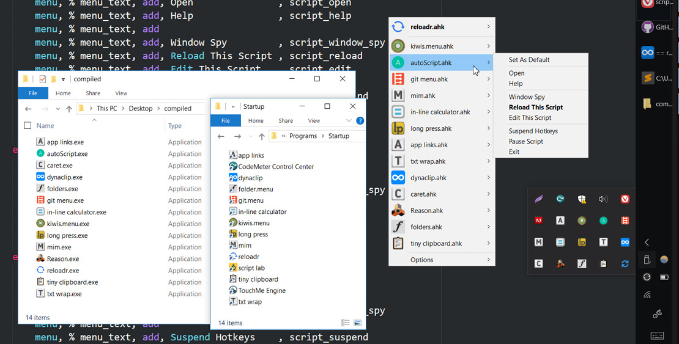
Task: Click the speaker volume icon in tray overflow
Action: point(603,199)
